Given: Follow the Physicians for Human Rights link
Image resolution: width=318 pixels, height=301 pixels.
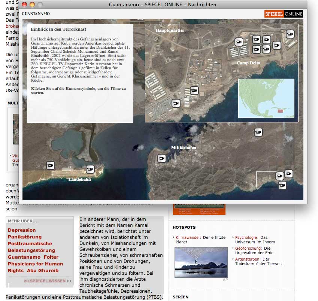Looking at the screenshot, I should point(36,264).
